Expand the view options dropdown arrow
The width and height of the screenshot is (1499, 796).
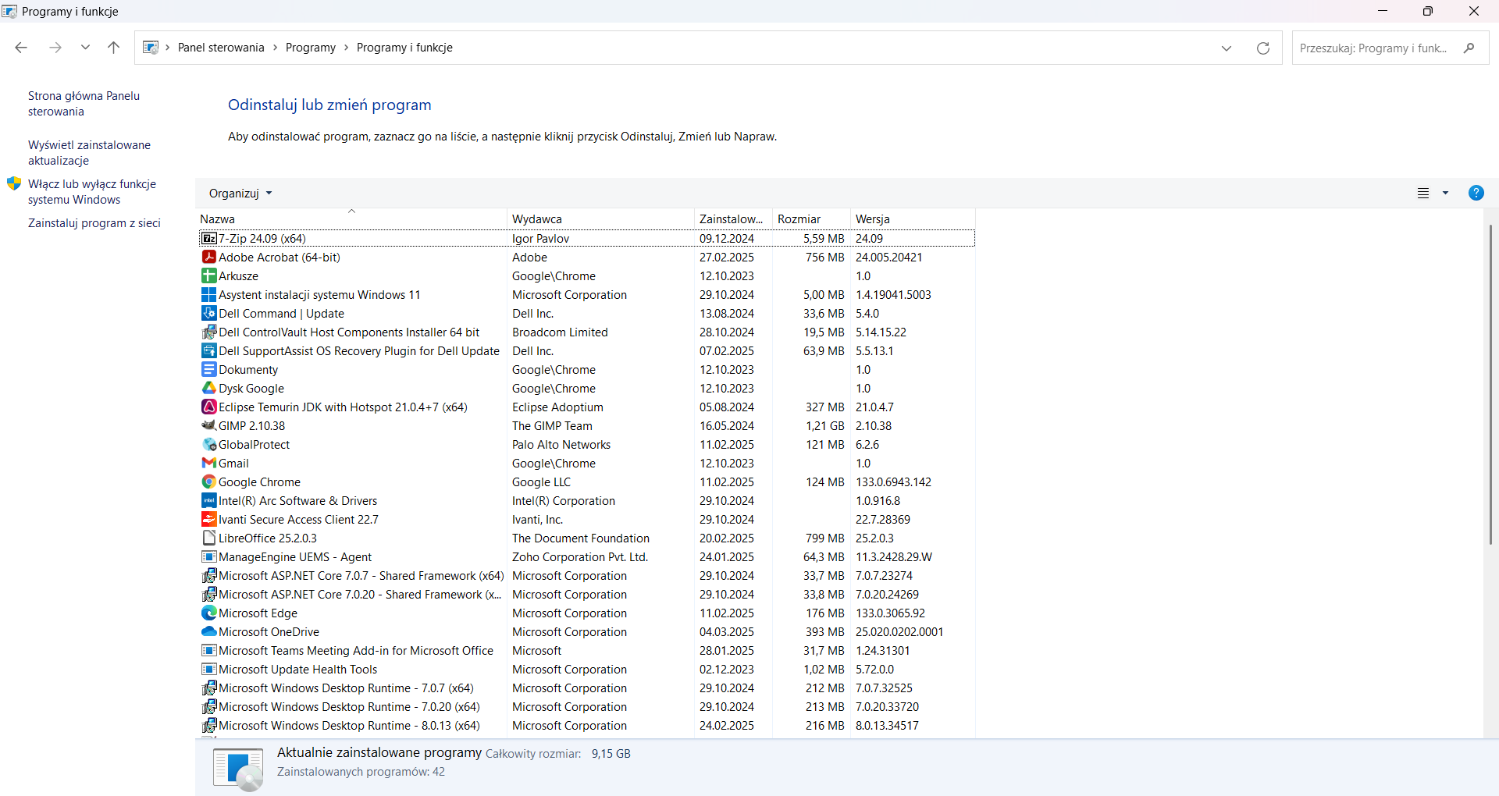1445,193
